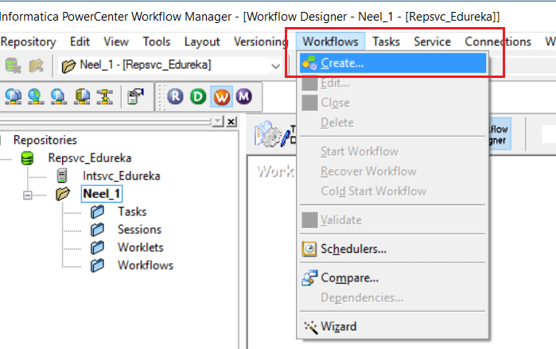This screenshot has height=349, width=556.
Task: Select the Neel_1 folder label
Action: tap(101, 194)
